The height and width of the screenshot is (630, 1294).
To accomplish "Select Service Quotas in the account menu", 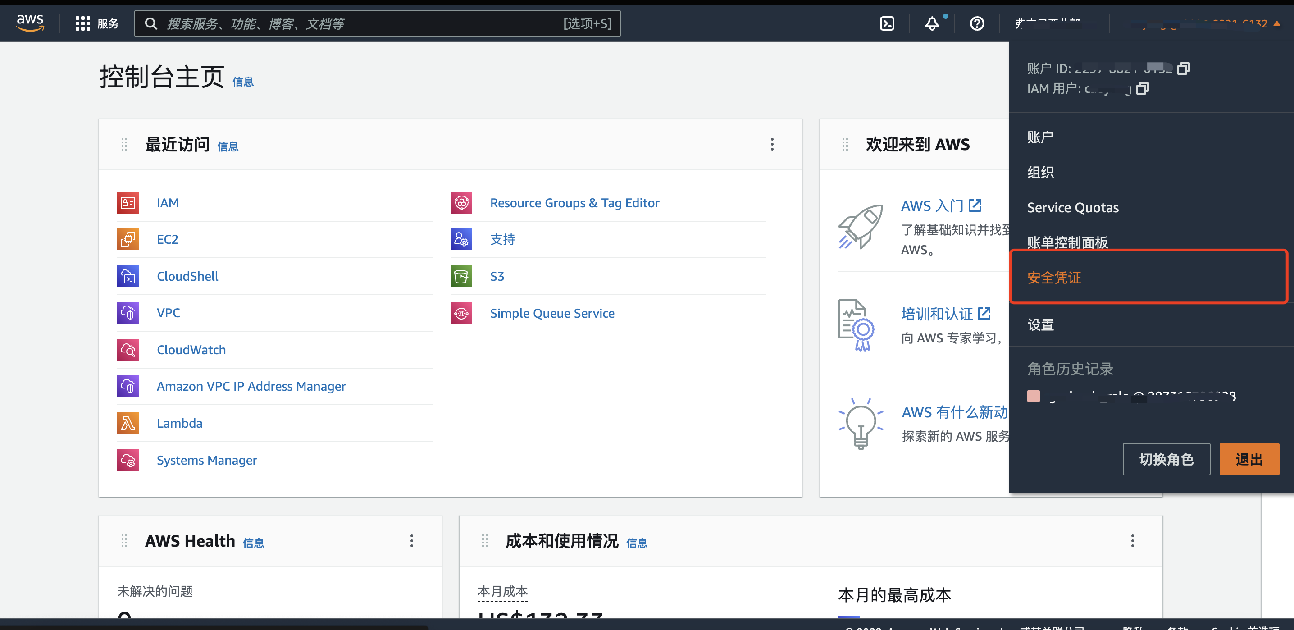I will point(1072,207).
